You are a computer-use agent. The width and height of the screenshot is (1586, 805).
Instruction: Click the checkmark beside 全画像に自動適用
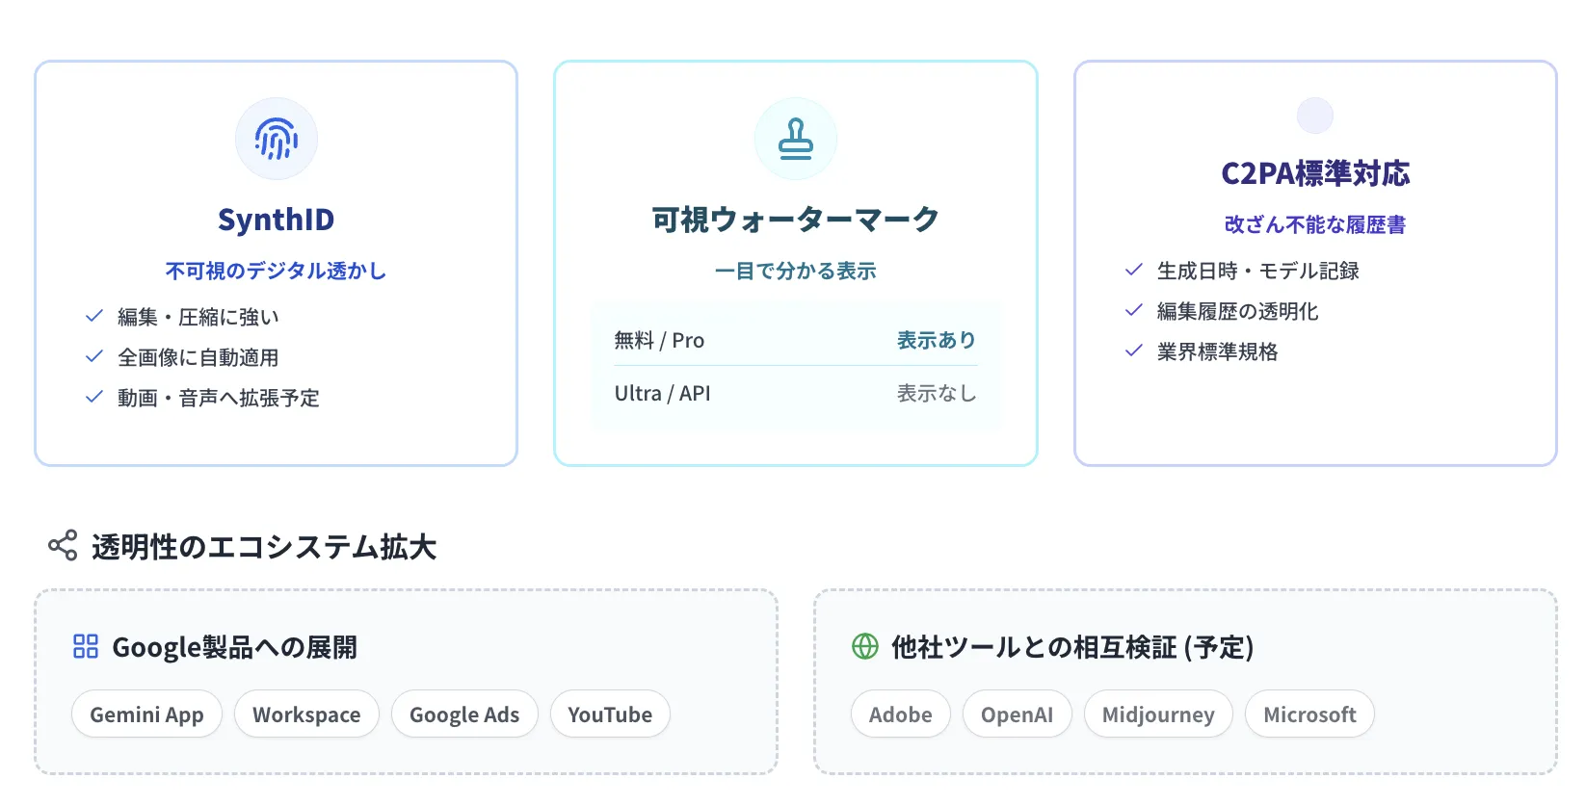[x=94, y=356]
